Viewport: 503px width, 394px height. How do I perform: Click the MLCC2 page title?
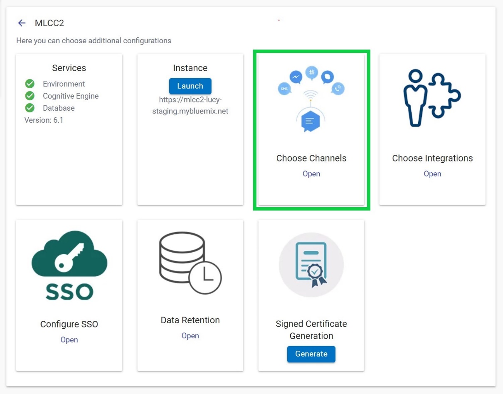[x=49, y=23]
